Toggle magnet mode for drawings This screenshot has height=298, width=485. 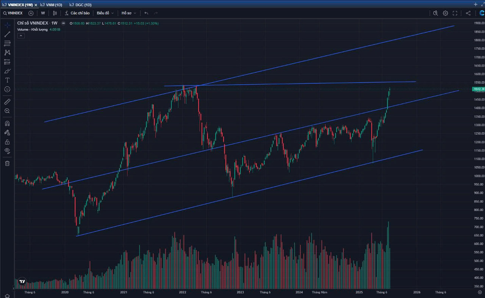pos(7,123)
